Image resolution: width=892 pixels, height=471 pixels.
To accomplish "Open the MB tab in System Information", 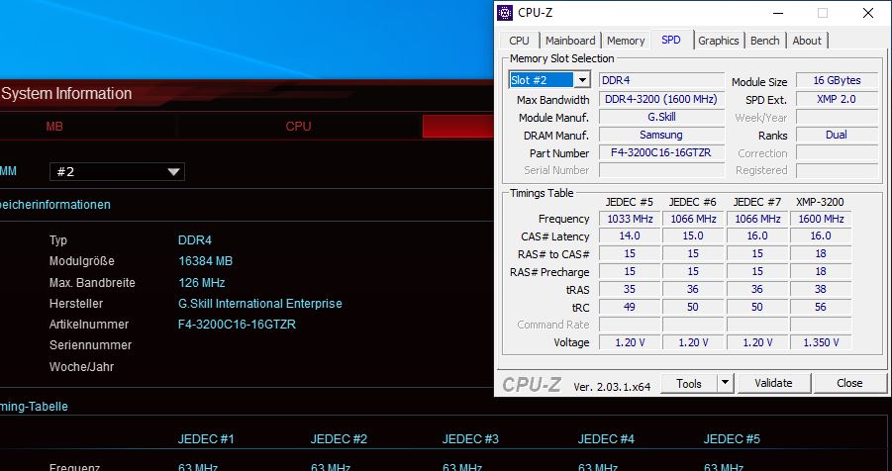I will (54, 127).
